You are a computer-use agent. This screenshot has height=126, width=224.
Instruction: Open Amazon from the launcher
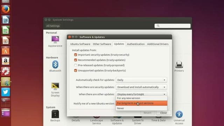pos(6,61)
